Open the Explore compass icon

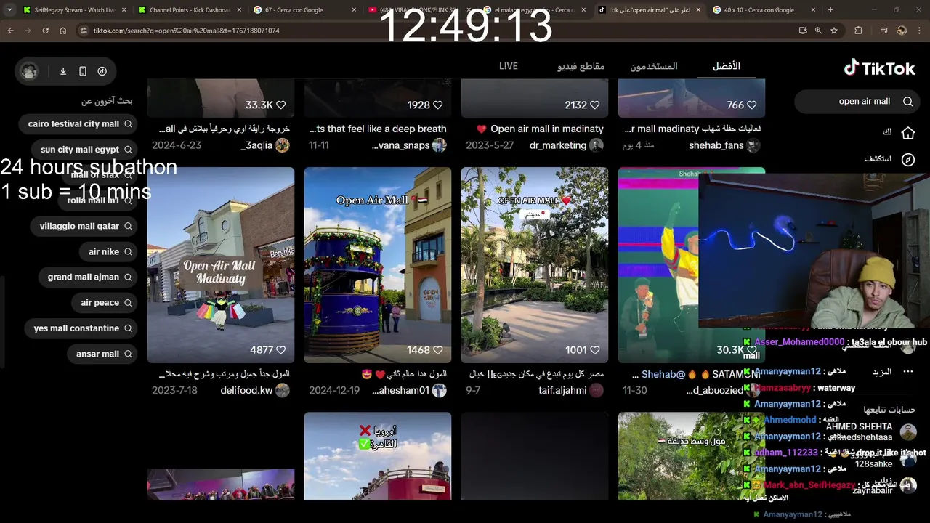point(908,160)
